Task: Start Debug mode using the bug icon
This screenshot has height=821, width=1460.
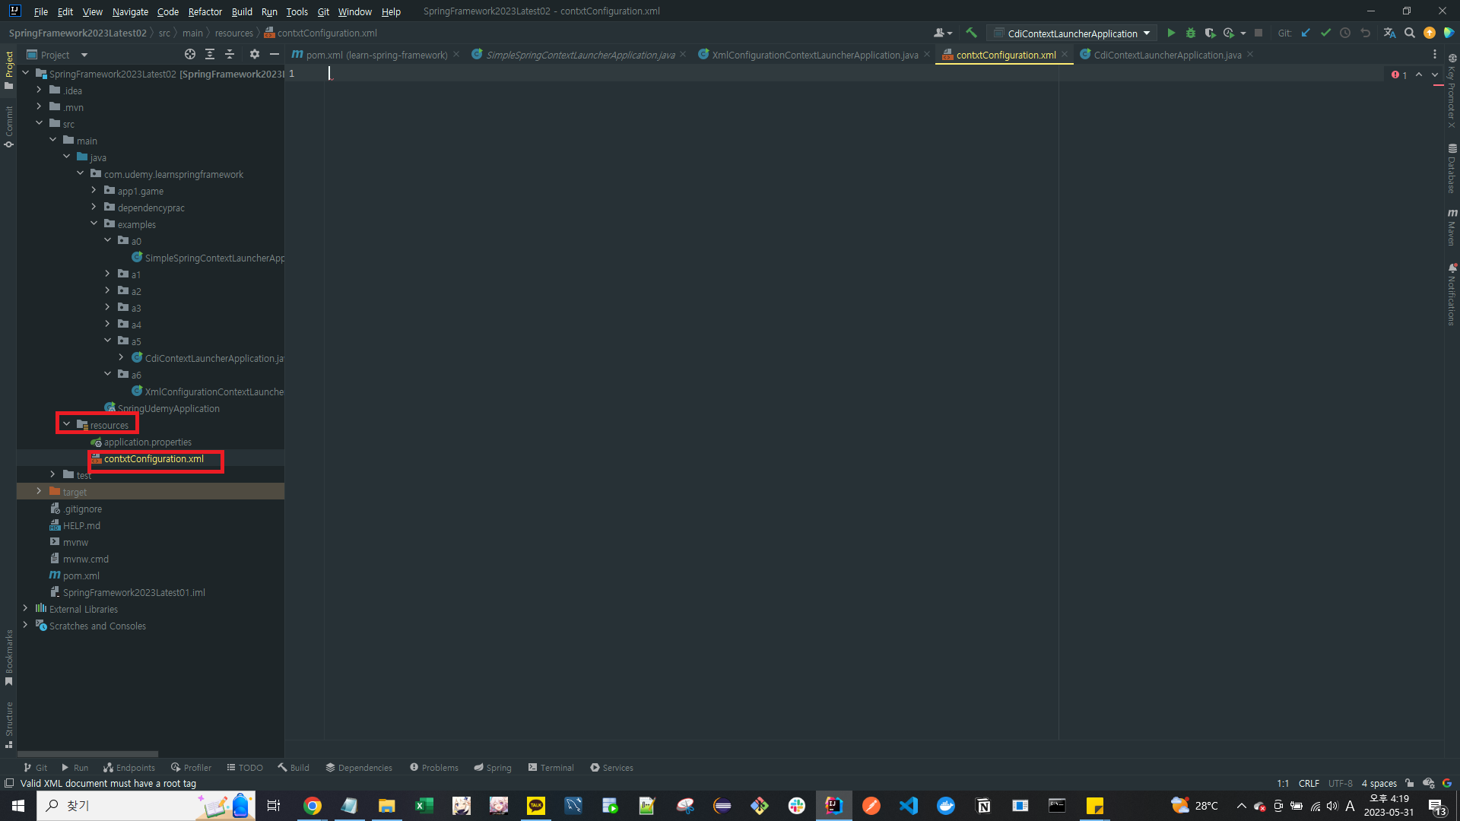Action: [1190, 33]
